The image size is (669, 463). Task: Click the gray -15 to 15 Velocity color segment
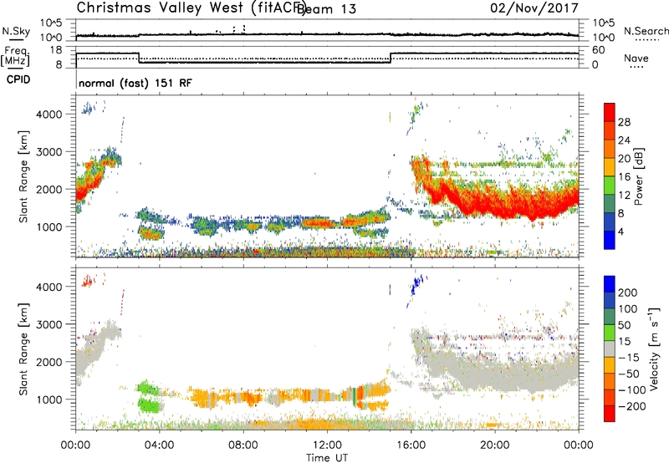pos(610,349)
